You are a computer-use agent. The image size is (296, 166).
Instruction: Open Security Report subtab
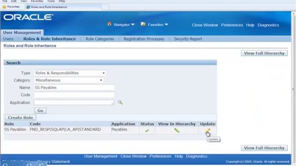188,39
